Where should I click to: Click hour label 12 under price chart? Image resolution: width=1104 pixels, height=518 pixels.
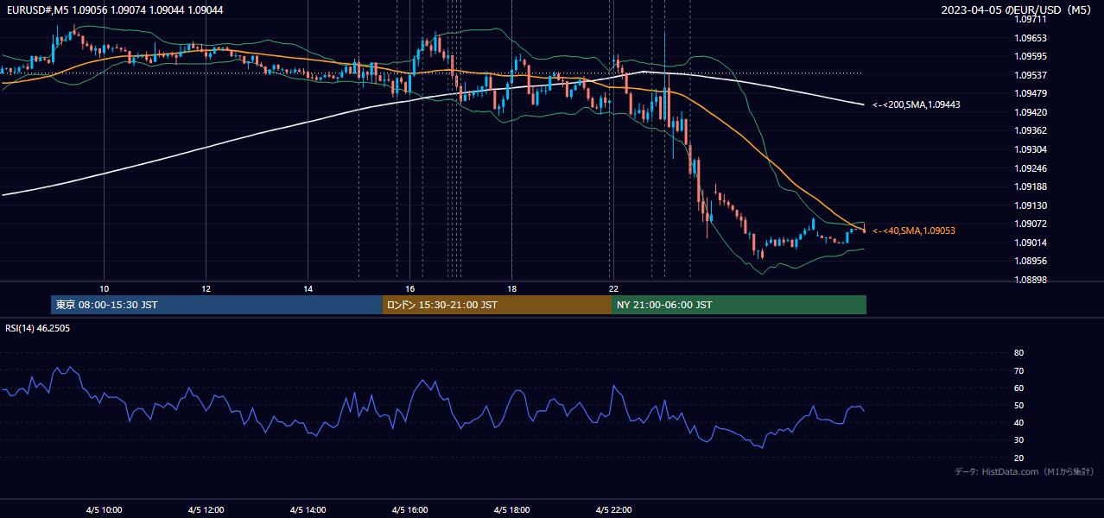(x=206, y=288)
